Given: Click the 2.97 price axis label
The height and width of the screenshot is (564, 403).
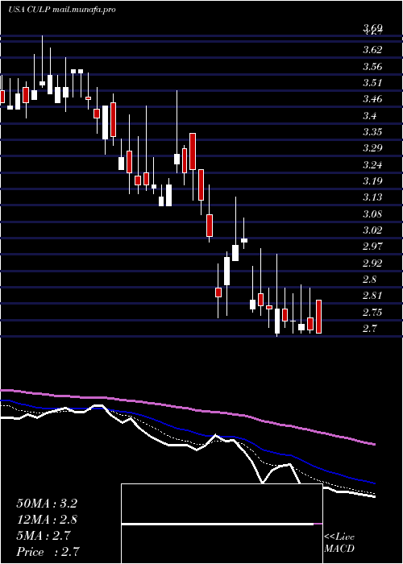Looking at the screenshot, I should click(372, 247).
